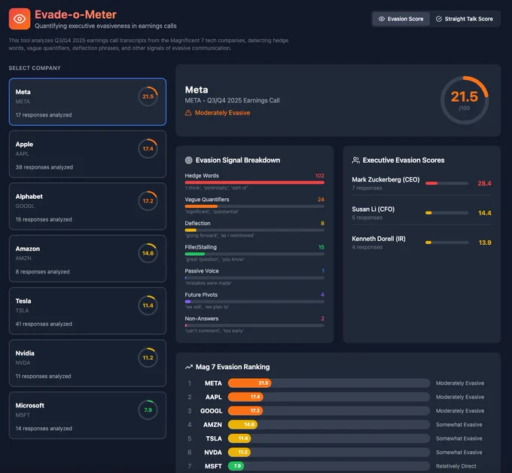
Task: Click the target icon beside Evasion Signal Breakdown
Action: click(188, 160)
